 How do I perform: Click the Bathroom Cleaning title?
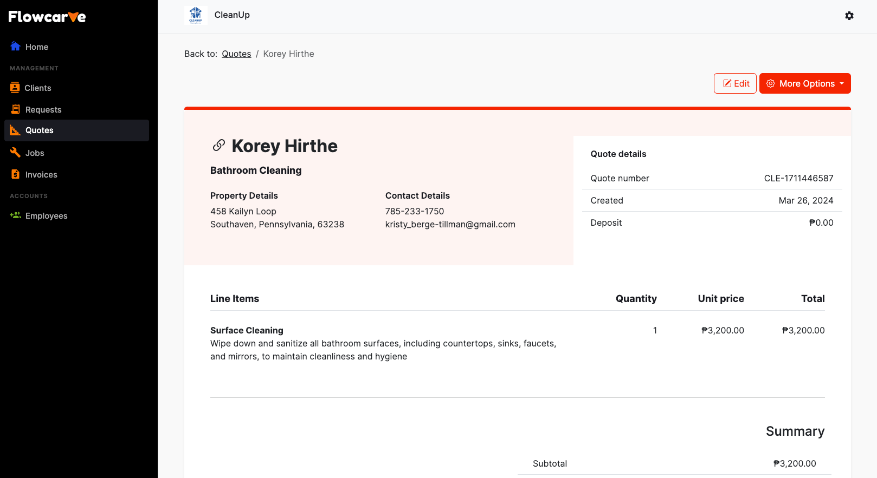pos(256,170)
